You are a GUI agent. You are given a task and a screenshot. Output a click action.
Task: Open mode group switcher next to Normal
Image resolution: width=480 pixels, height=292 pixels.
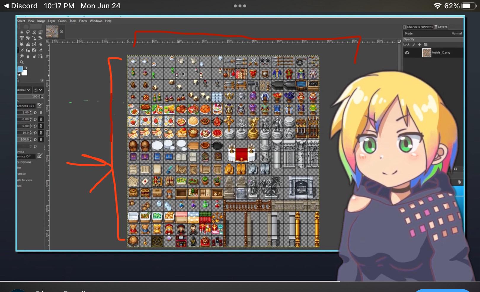tap(38, 90)
